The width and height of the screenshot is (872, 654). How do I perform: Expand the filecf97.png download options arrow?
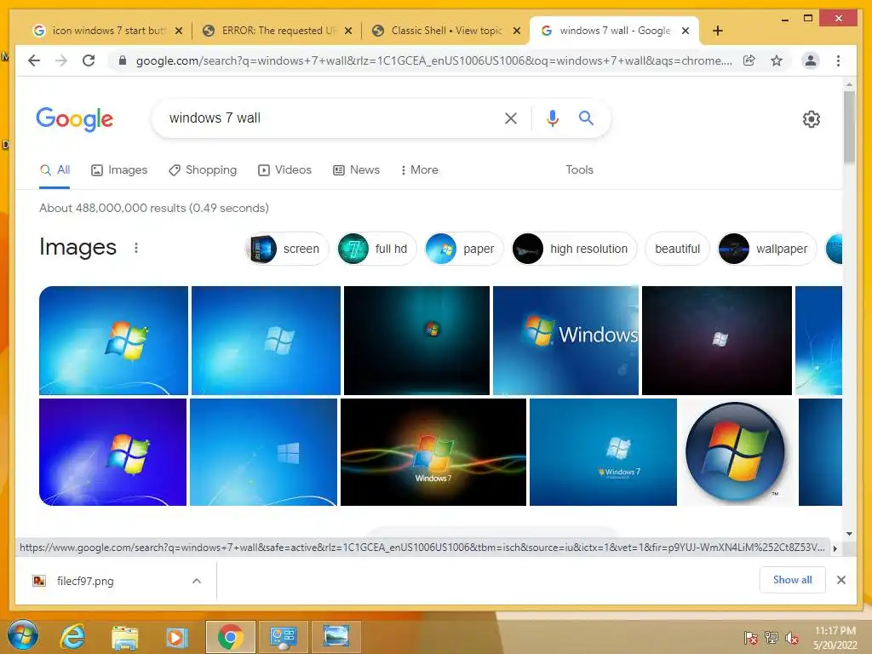click(x=197, y=581)
